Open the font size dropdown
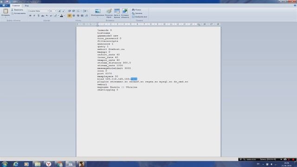The height and width of the screenshot is (167, 297). point(56,11)
